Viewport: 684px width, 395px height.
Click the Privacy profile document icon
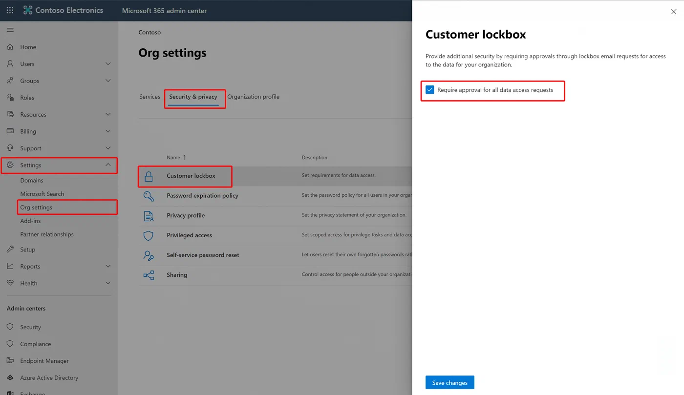tap(149, 216)
